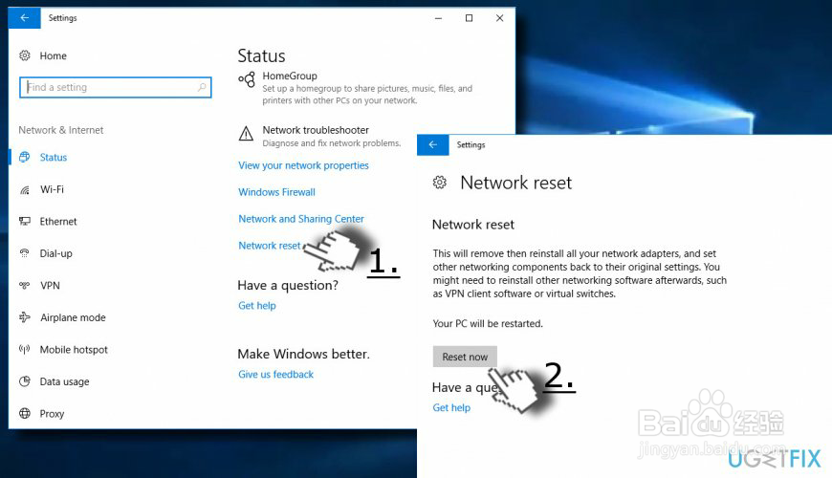This screenshot has width=832, height=478.
Task: Click the Status page heading
Action: click(262, 55)
